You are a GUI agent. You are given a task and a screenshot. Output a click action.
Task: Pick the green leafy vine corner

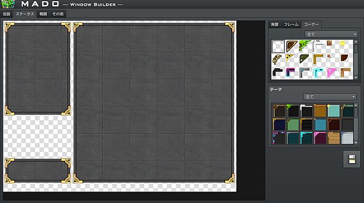coord(305,46)
